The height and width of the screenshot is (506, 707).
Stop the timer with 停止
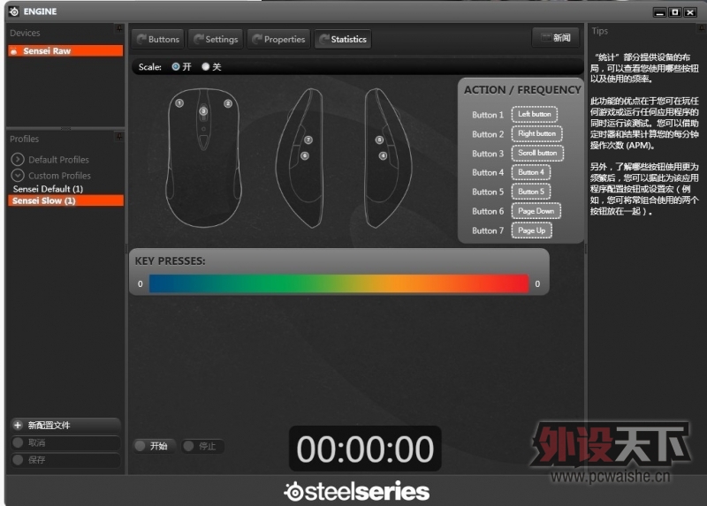coord(201,446)
